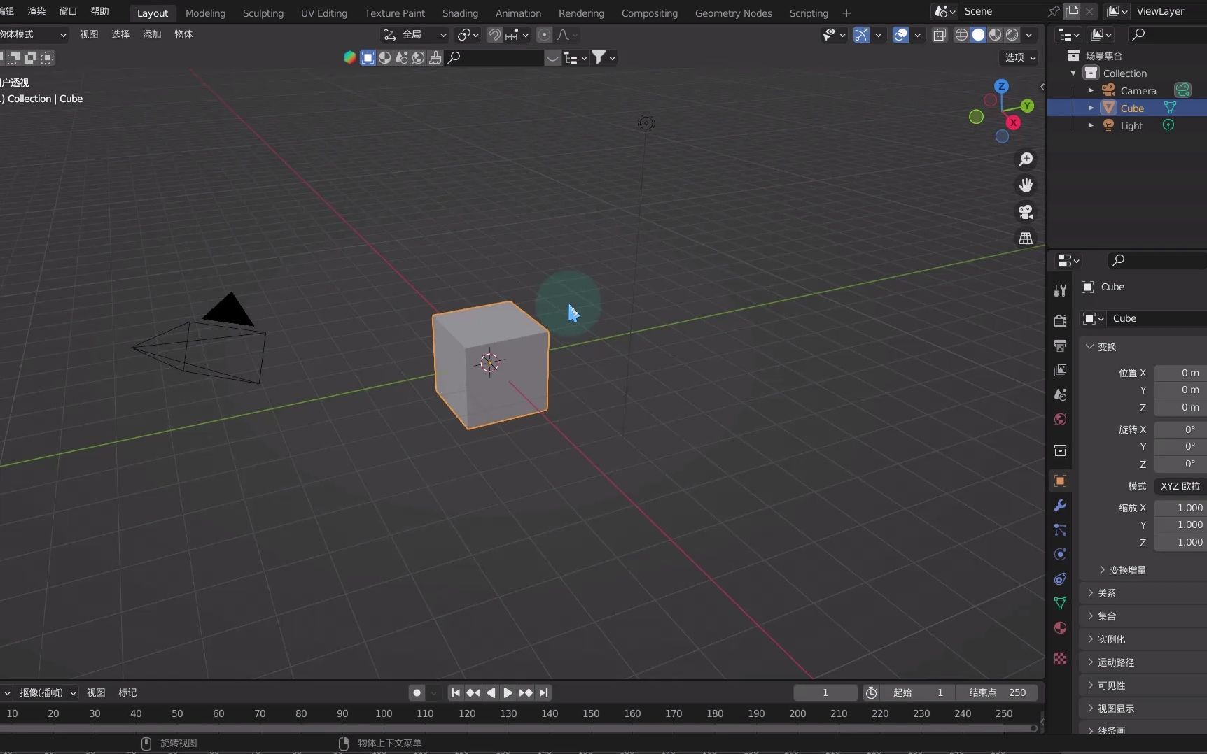Enable X-ray toggle in viewport header

coord(940,34)
